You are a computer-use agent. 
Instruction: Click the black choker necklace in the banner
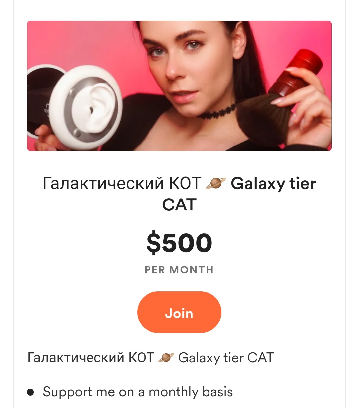(x=217, y=112)
